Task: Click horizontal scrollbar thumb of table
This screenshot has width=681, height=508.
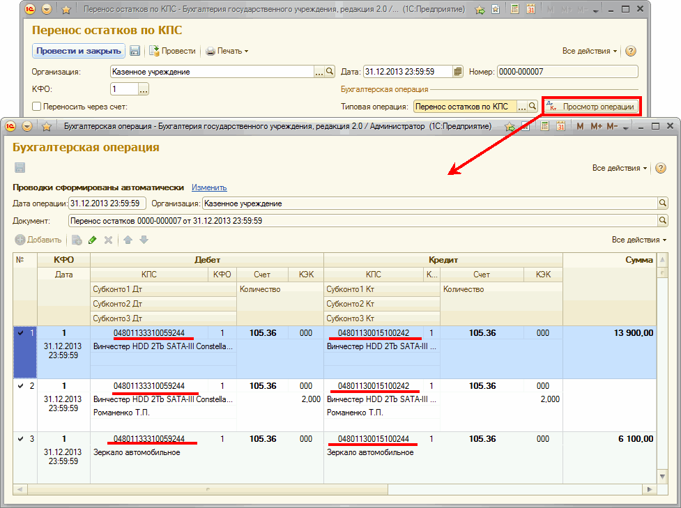Action: [x=208, y=489]
